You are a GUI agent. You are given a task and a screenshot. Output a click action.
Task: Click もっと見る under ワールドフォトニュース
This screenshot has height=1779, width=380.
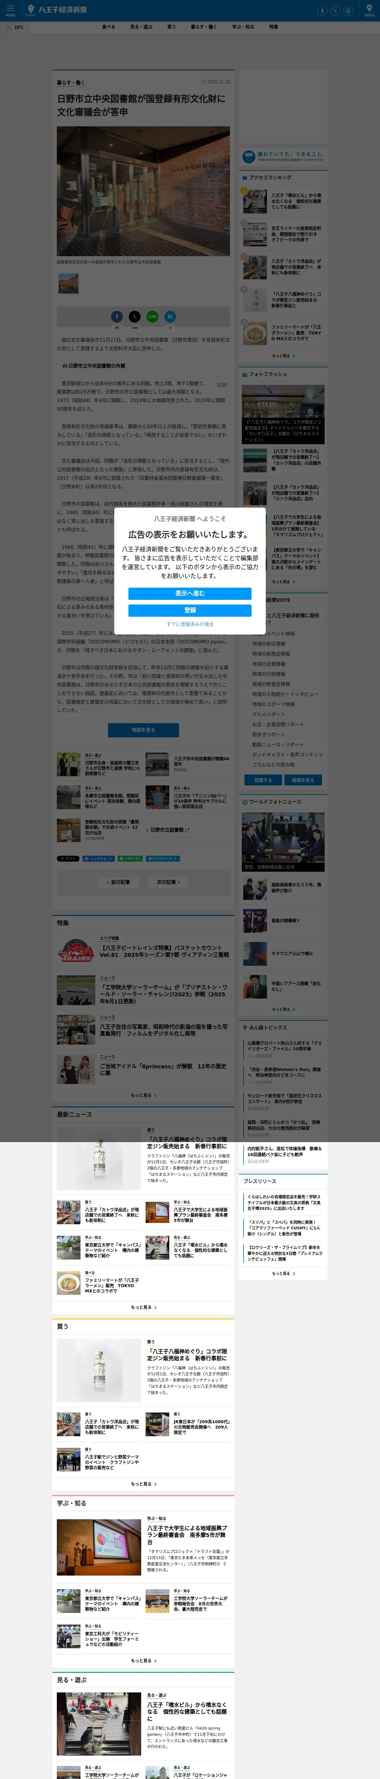pos(283,1009)
